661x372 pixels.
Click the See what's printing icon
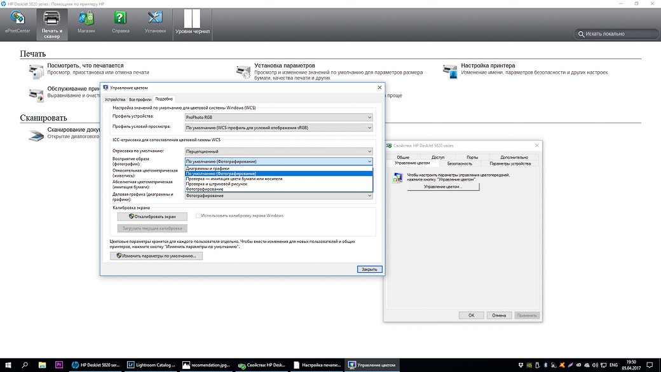36,71
